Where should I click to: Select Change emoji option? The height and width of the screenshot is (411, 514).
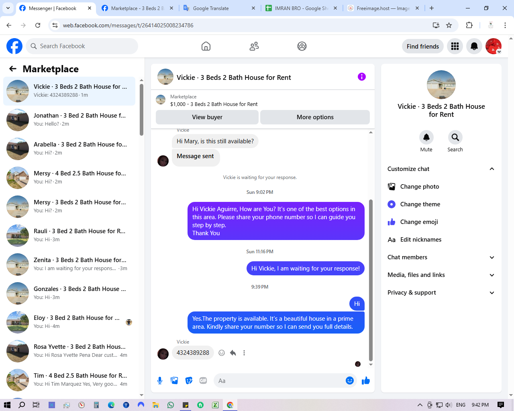[x=441, y=222]
